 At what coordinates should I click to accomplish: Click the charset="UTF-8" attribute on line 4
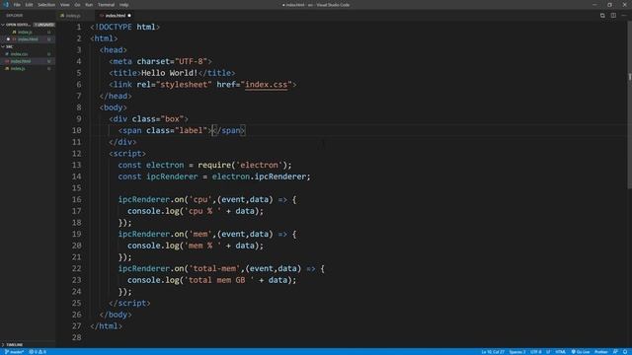(x=172, y=61)
